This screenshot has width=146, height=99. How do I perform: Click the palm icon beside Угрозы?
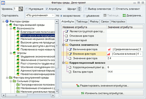point(14,53)
